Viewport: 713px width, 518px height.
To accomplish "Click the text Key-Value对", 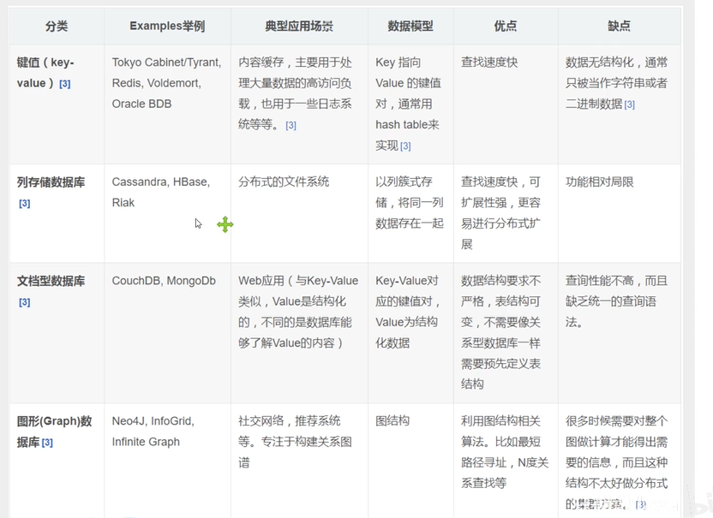I will pos(407,281).
